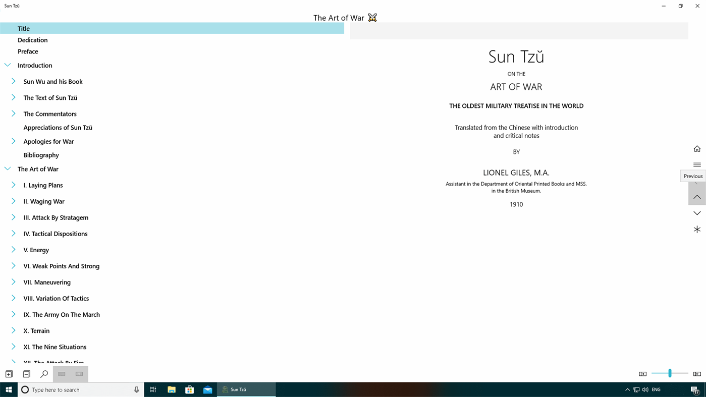The width and height of the screenshot is (706, 397).
Task: Adjust the page width slider
Action: (x=670, y=373)
